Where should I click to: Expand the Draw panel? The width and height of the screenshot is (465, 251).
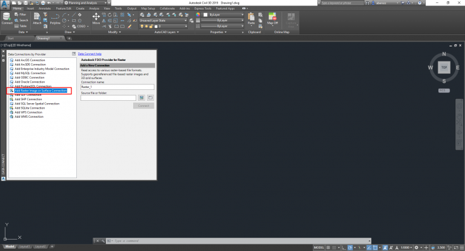(x=70, y=32)
